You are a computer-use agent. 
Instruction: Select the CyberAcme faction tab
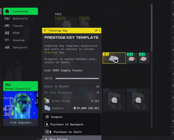[x=20, y=11]
